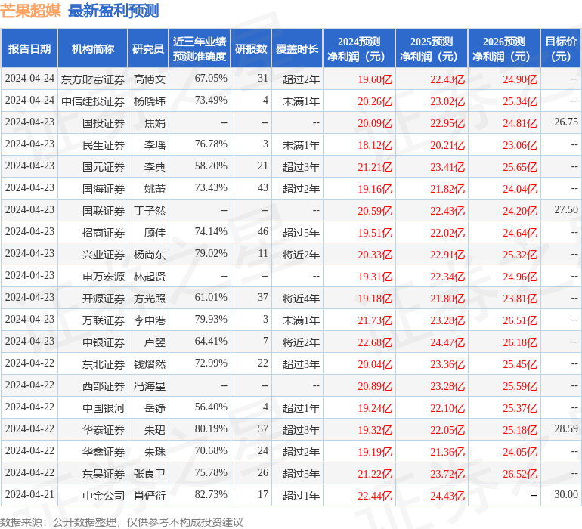Click accuracy value 82.73%
Image resolution: width=582 pixels, height=529 pixels.
[211, 494]
